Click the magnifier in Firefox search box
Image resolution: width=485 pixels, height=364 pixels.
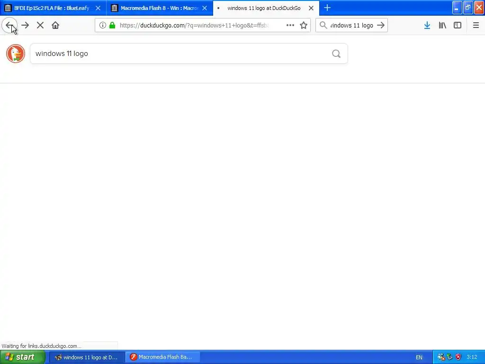tap(323, 26)
